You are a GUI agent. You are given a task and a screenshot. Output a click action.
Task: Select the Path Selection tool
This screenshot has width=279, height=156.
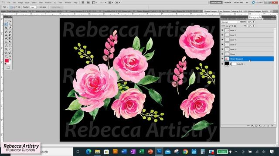(x=6, y=49)
